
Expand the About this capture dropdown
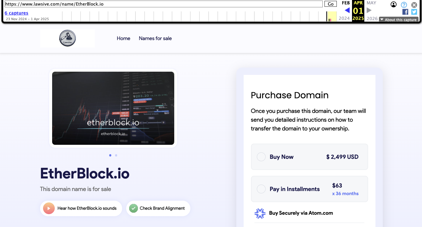pyautogui.click(x=399, y=20)
